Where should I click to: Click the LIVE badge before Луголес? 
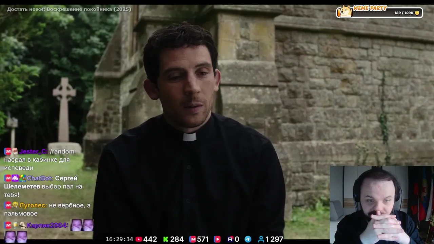[8, 205]
